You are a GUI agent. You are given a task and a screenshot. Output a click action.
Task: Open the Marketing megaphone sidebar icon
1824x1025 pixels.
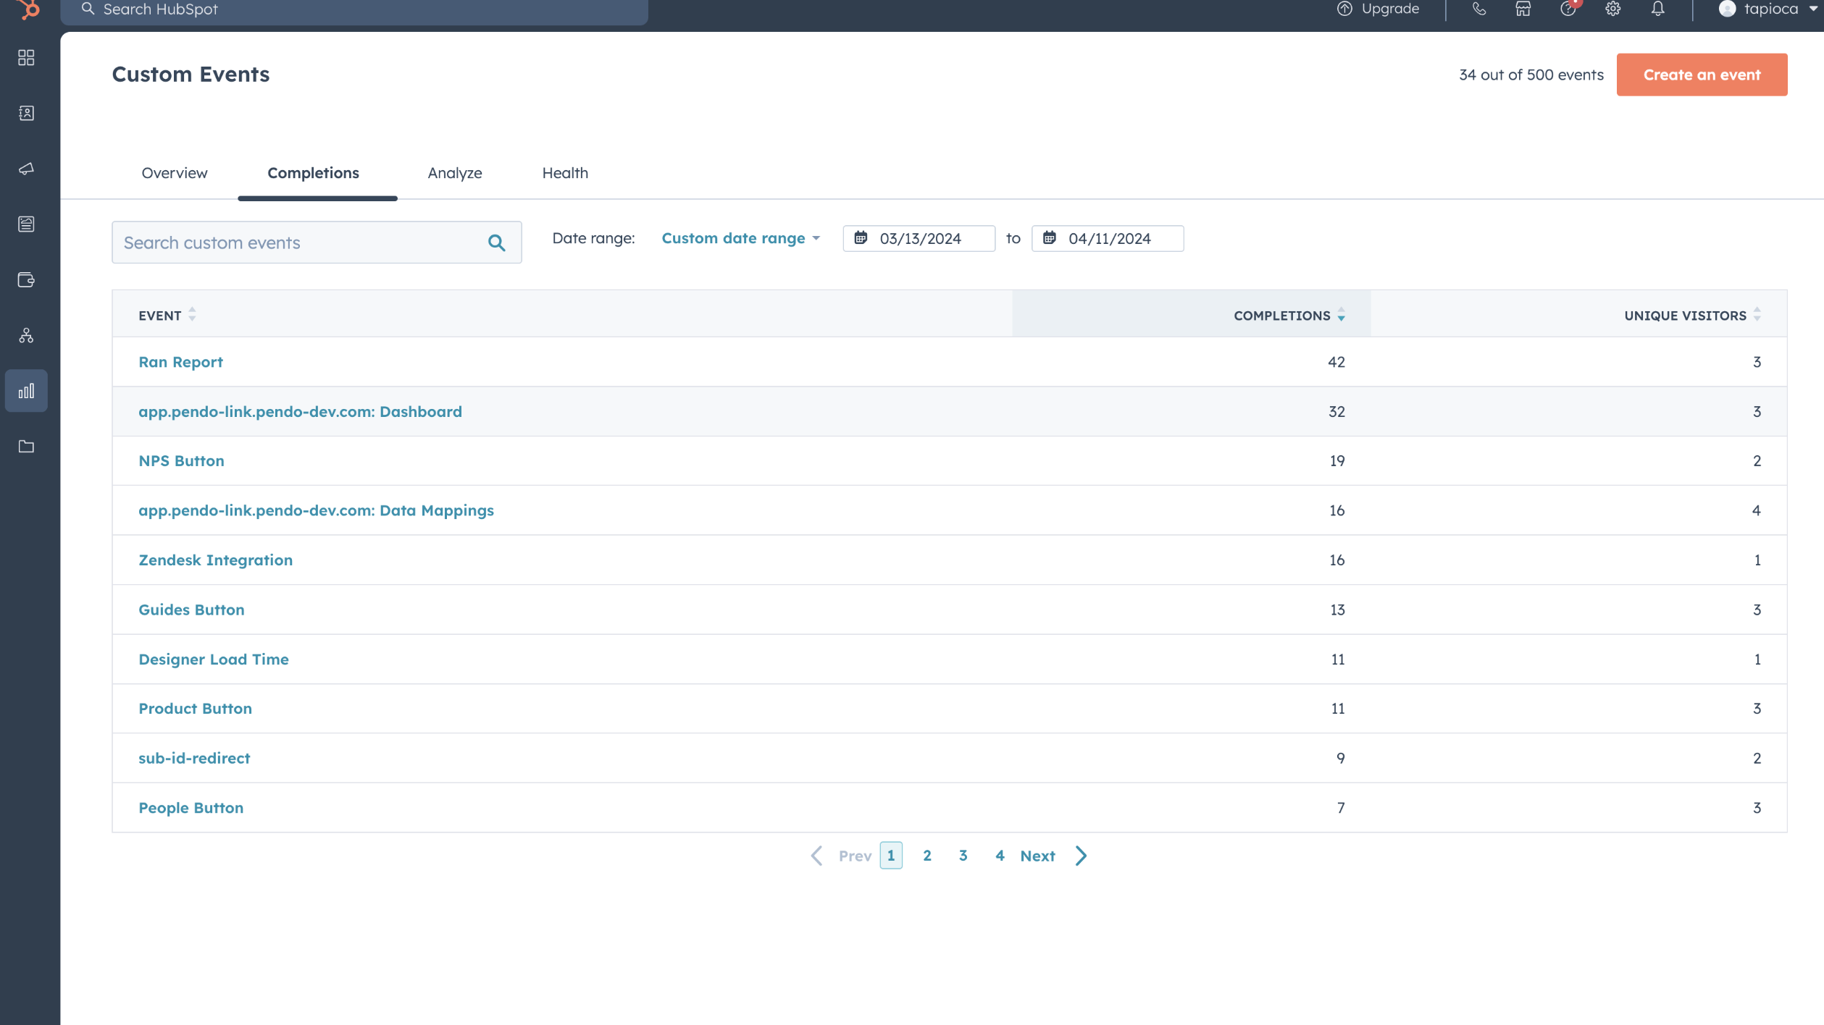pos(26,169)
